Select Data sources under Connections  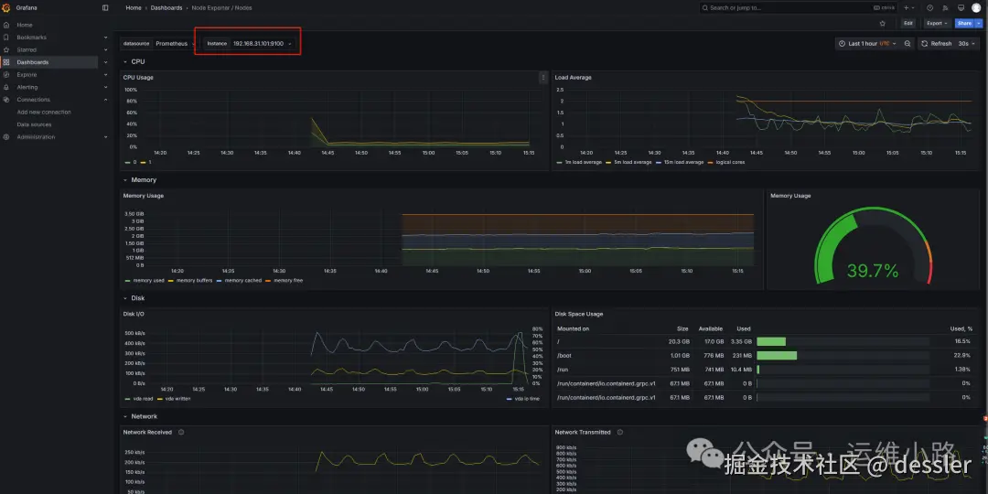click(34, 124)
